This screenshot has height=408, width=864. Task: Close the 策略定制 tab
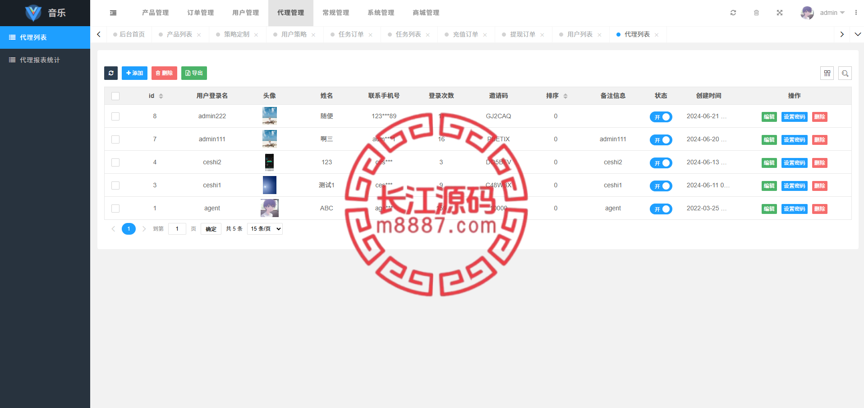coord(256,35)
